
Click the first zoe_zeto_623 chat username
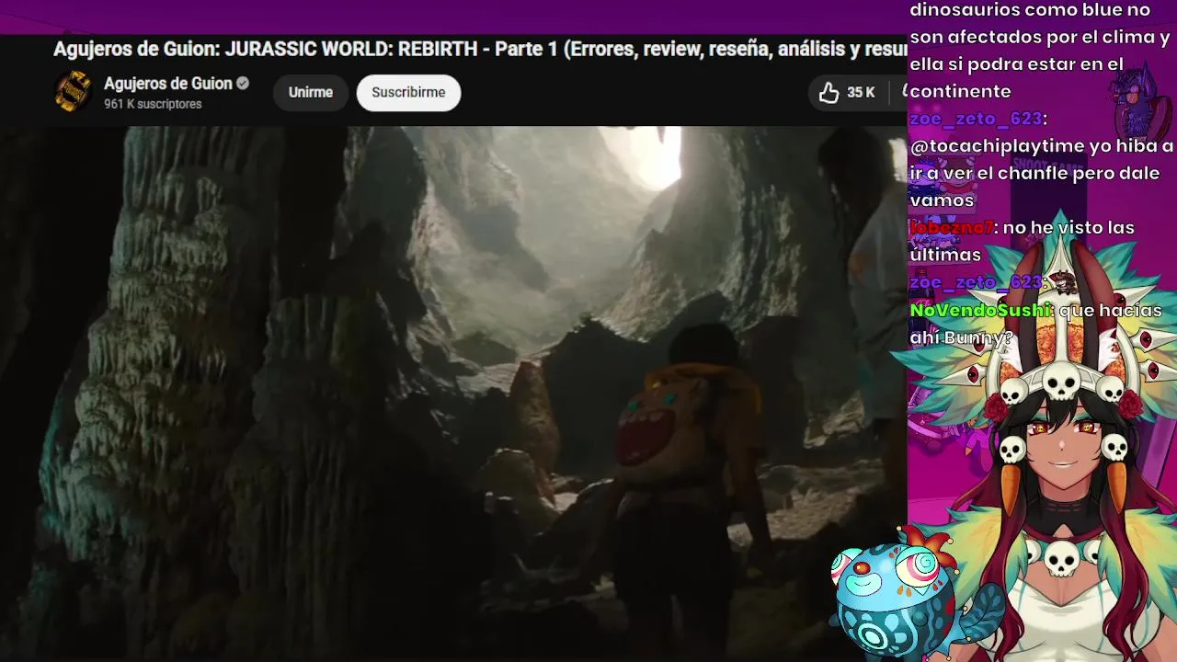point(977,119)
